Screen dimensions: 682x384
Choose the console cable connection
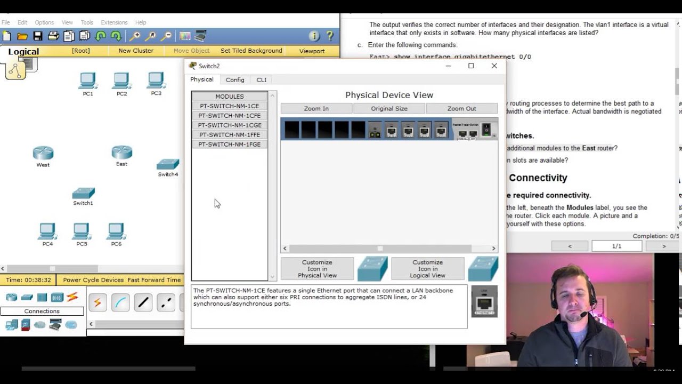(x=120, y=302)
